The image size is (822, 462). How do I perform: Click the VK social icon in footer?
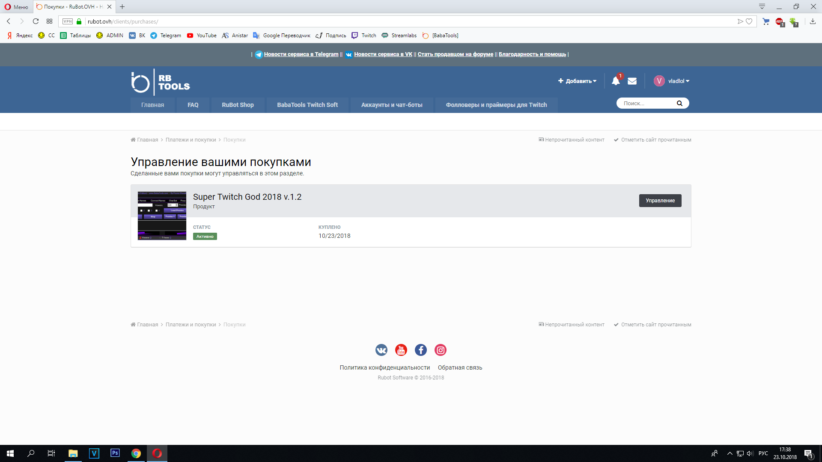click(381, 350)
